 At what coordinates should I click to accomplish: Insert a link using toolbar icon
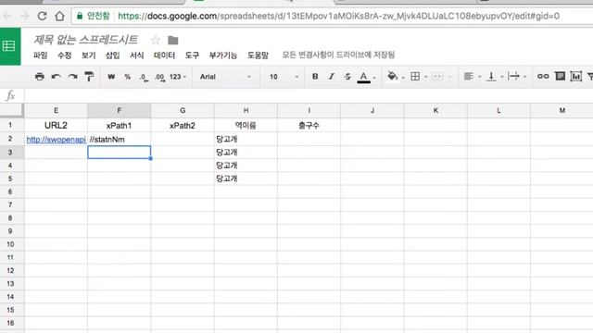543,77
